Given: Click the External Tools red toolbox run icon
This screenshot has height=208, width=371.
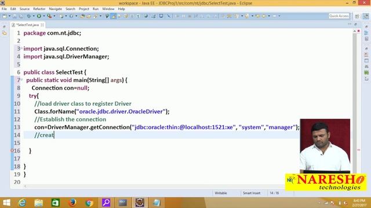Looking at the screenshot, I should 49,16.
